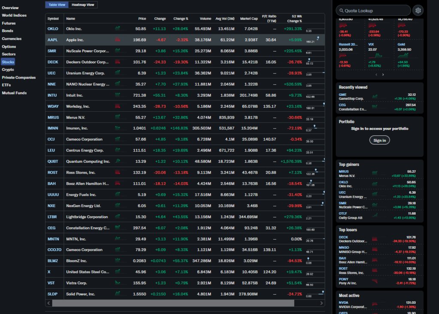
Task: Open the Gold market summary card
Action: pos(409,55)
